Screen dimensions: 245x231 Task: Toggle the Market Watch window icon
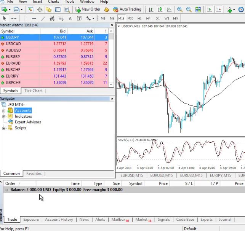30,10
